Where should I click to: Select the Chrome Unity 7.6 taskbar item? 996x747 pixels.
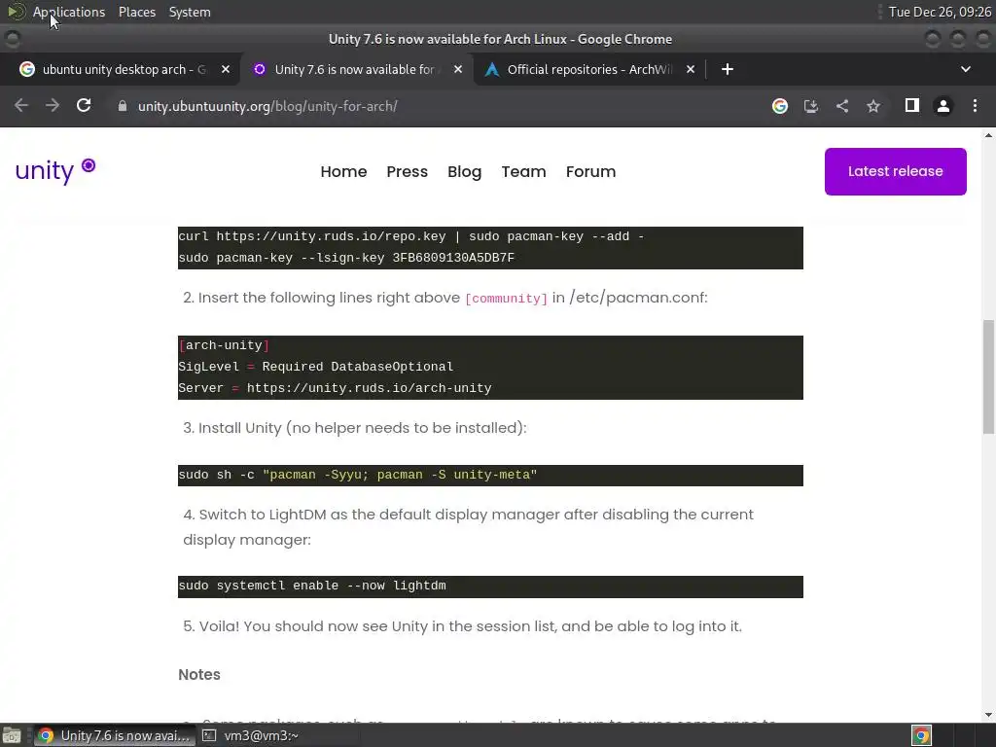[114, 735]
